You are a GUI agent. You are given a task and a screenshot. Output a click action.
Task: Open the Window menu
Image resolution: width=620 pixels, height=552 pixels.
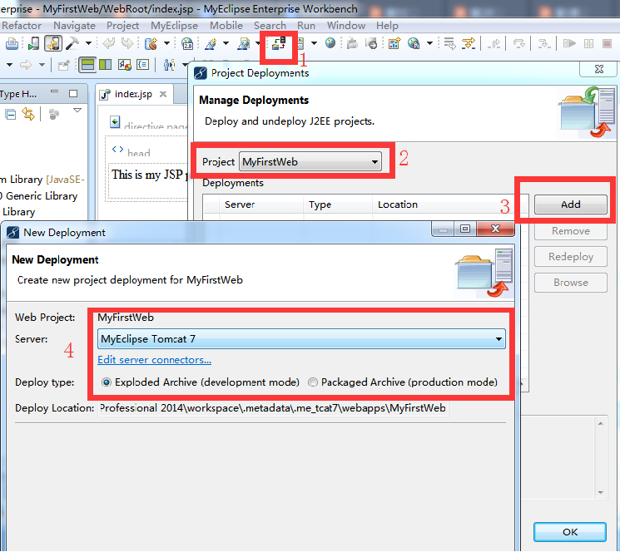coord(346,26)
